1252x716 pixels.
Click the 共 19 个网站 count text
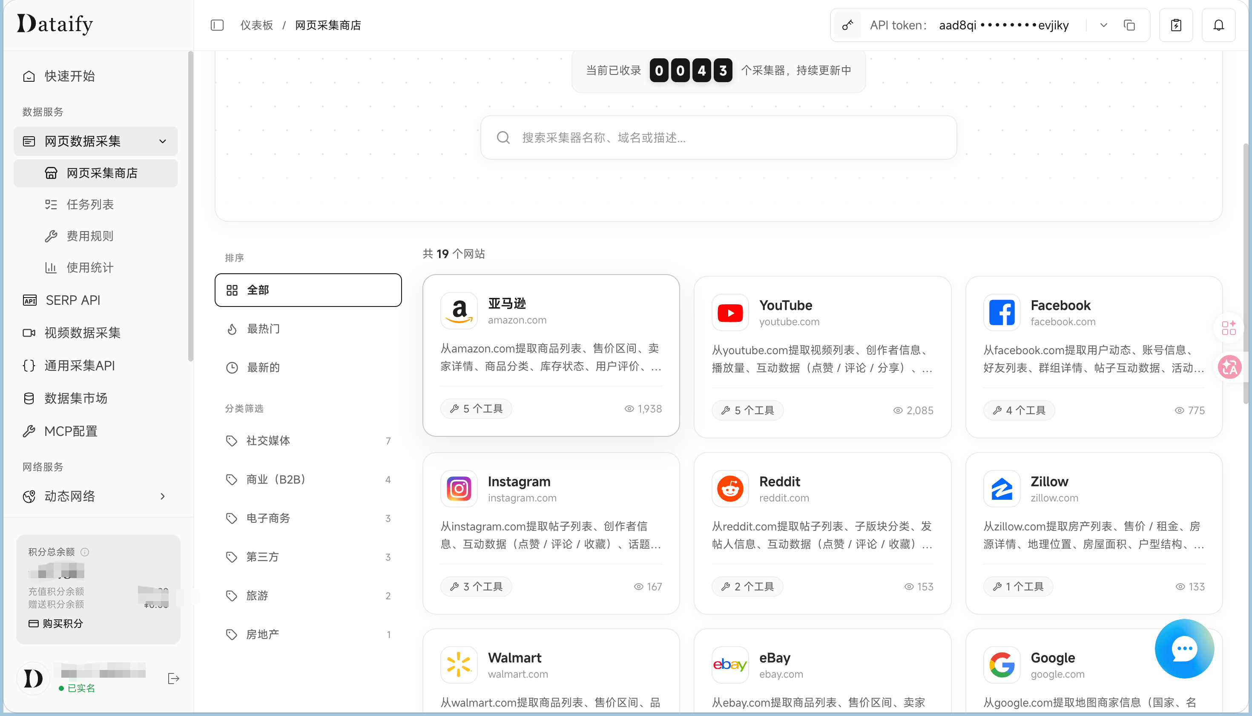pos(454,254)
